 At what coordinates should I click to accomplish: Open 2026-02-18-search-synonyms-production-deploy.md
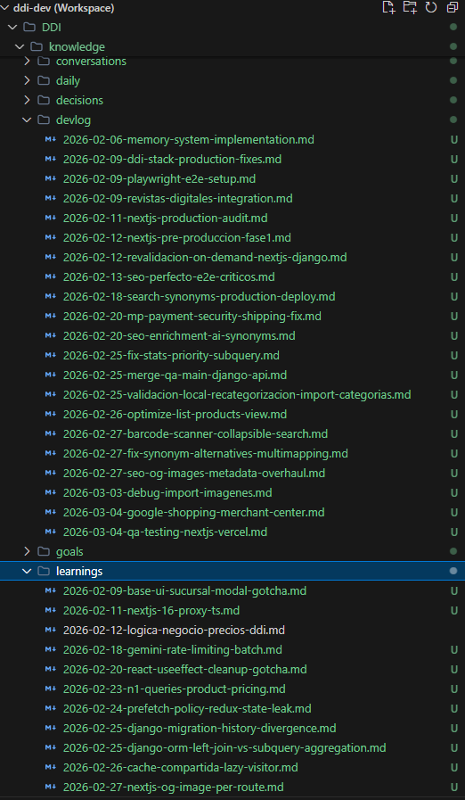[200, 296]
